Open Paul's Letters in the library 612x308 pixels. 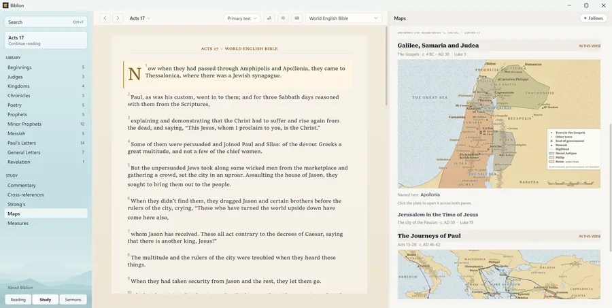pyautogui.click(x=46, y=143)
